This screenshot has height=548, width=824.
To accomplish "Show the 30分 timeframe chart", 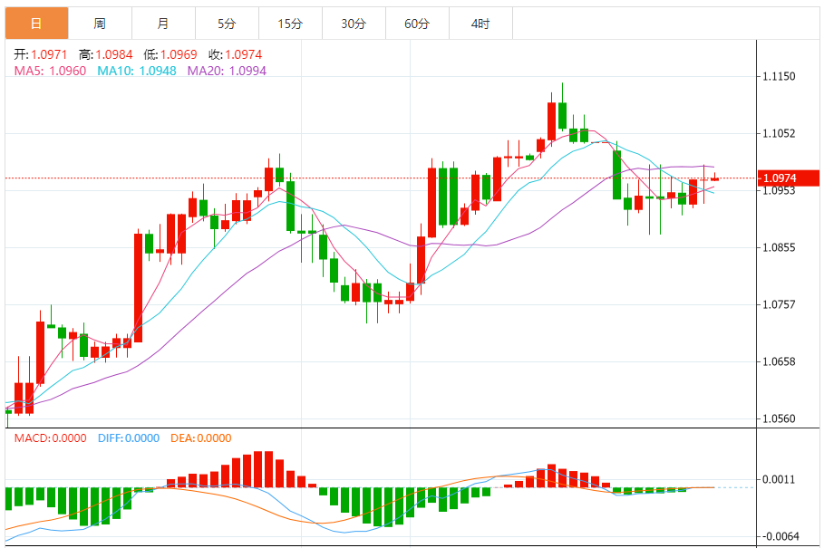I will [x=354, y=24].
